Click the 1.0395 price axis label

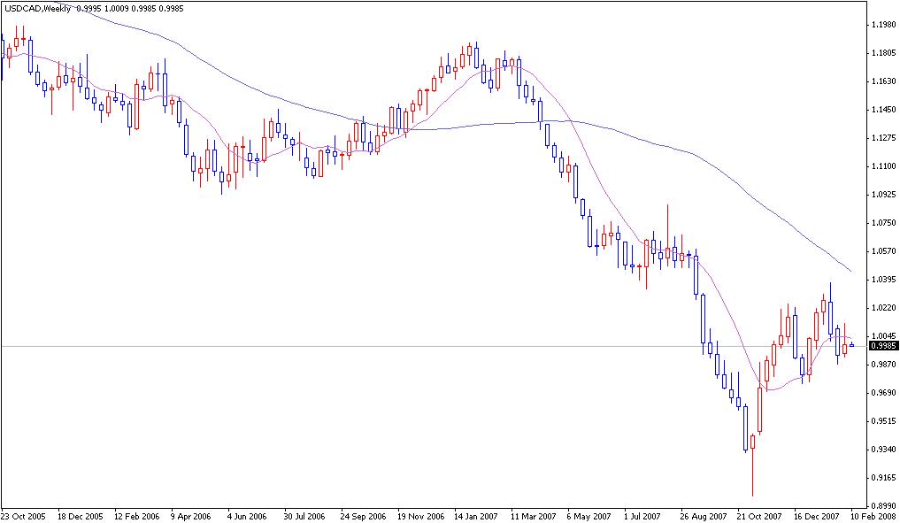coord(884,279)
